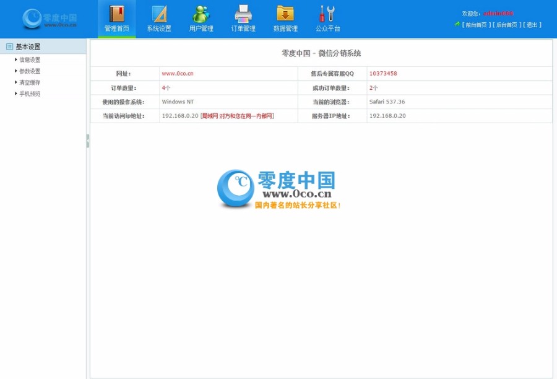Click the admin username after 欢迎您
This screenshot has width=557, height=379.
point(498,14)
